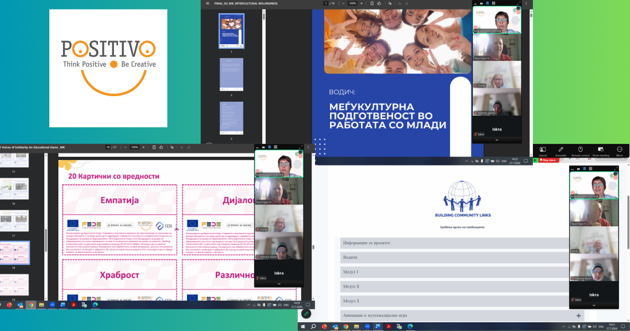
Task: Click 100% zoom level in Intercultural PDF toolbar
Action: pos(352,3)
